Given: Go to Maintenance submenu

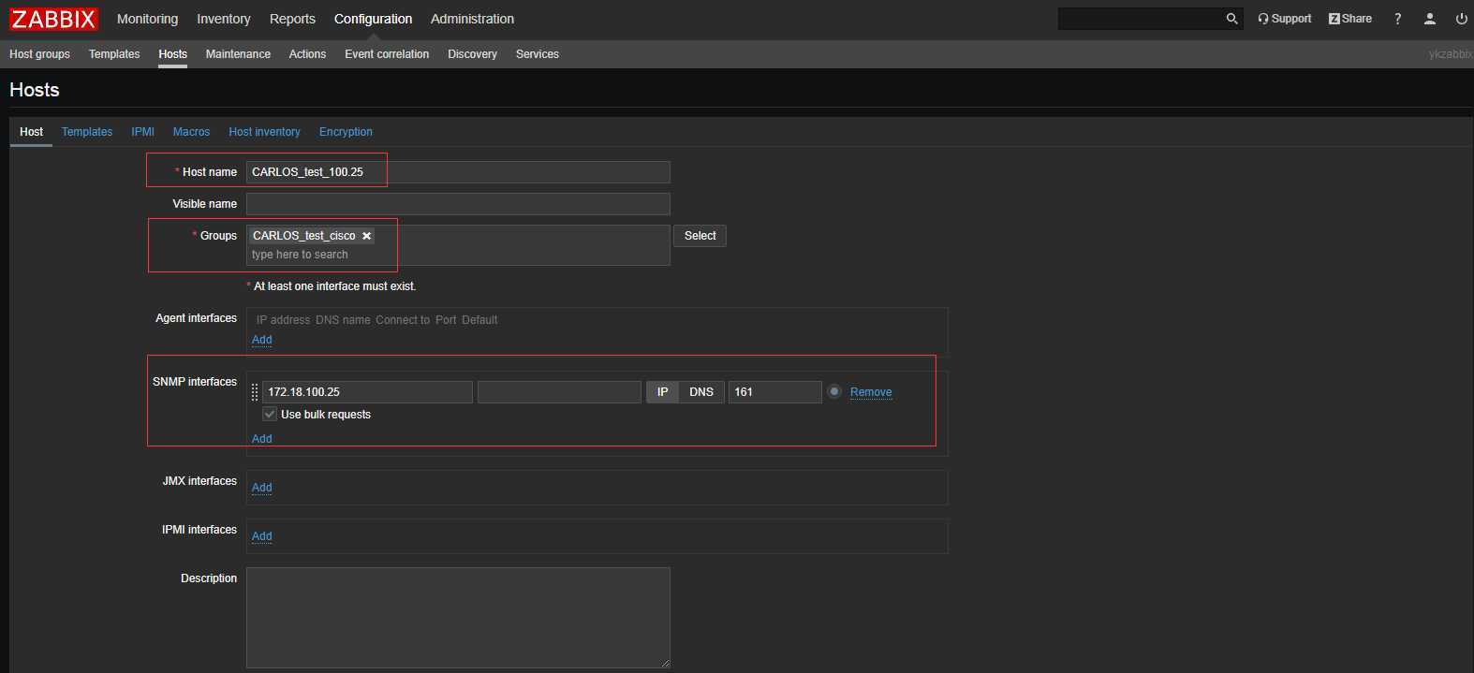Looking at the screenshot, I should 238,54.
